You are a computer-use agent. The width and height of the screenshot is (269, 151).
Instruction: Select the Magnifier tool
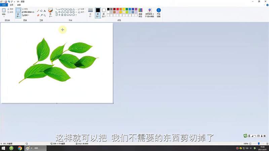(45, 15)
